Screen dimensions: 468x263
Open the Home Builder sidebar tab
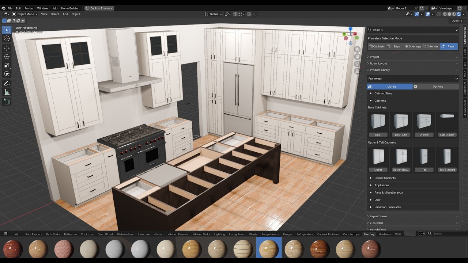click(465, 36)
